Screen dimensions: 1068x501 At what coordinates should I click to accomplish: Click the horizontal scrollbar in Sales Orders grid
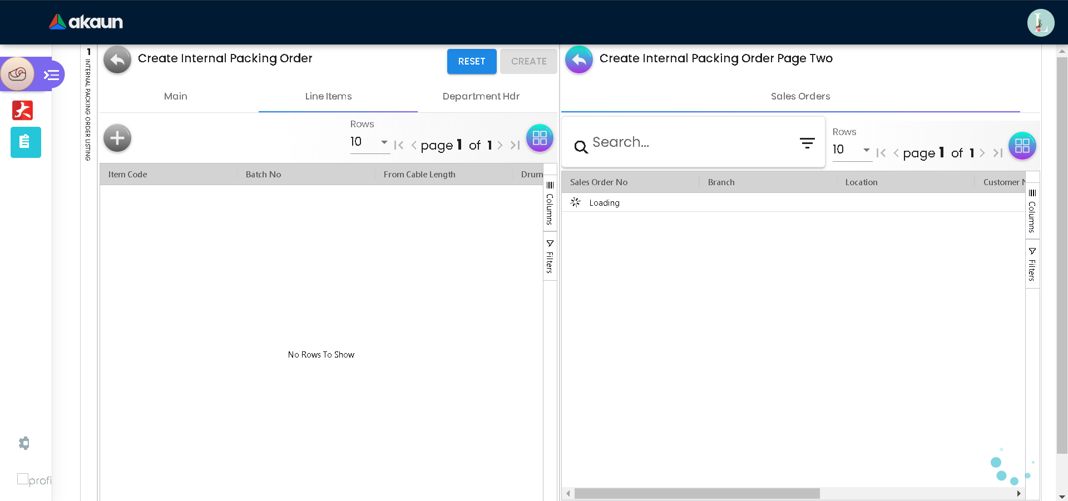(696, 493)
